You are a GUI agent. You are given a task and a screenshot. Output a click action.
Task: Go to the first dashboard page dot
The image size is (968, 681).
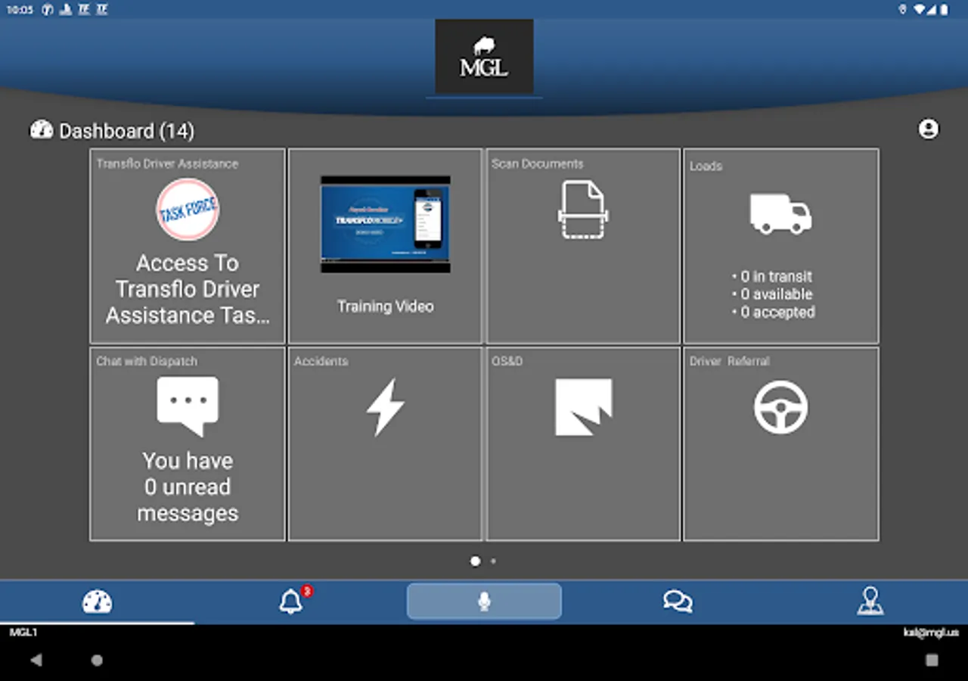pyautogui.click(x=475, y=561)
